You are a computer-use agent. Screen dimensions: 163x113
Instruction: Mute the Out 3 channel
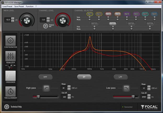[108, 20]
